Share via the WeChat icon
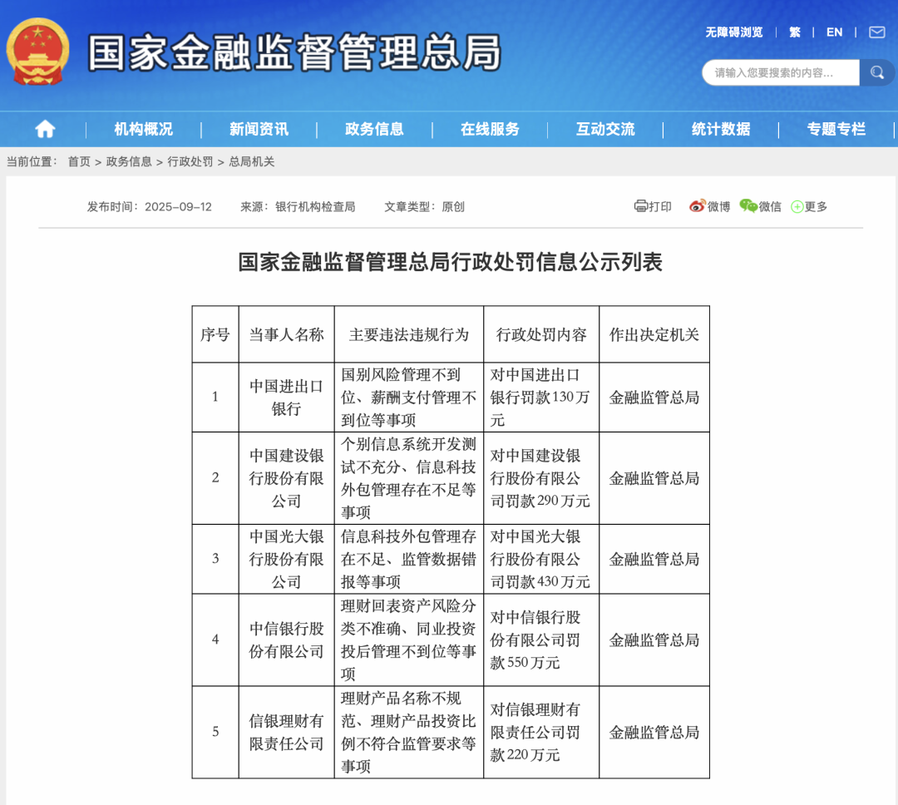 coord(748,206)
